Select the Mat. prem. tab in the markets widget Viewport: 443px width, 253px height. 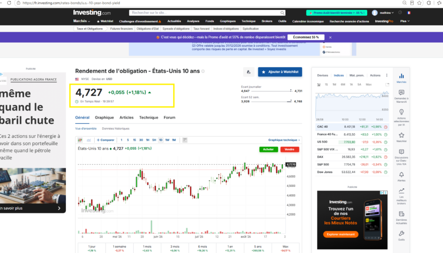click(356, 75)
